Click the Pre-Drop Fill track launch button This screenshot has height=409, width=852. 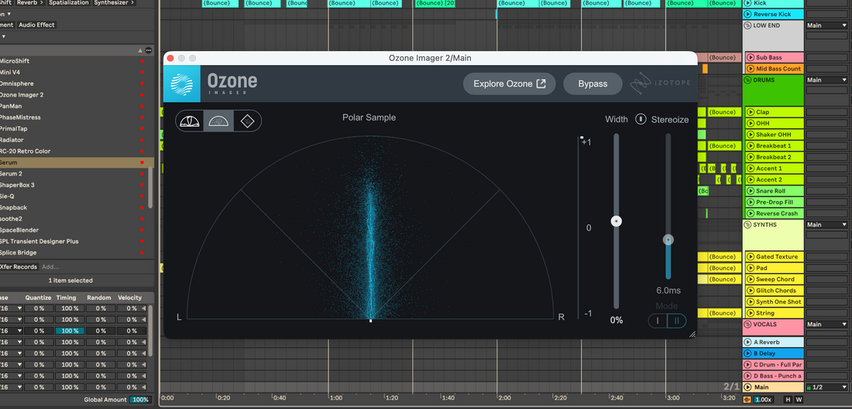(x=751, y=203)
